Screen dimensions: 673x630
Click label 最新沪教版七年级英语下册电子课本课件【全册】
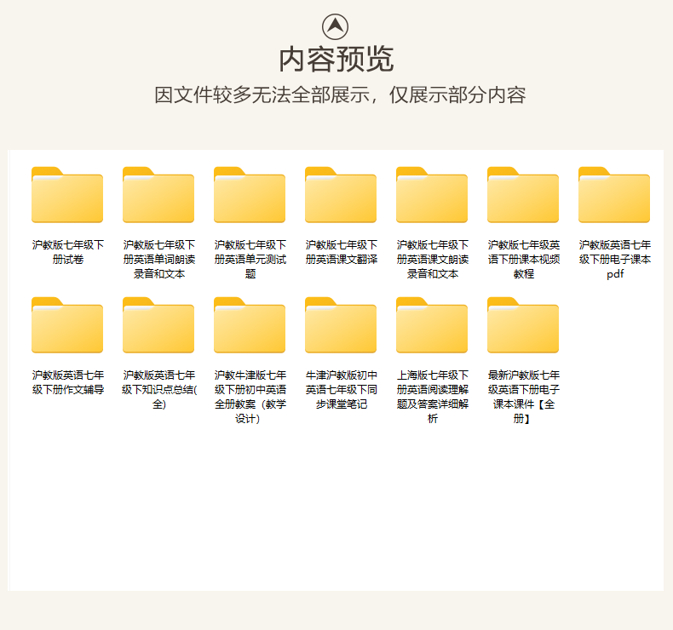point(524,397)
